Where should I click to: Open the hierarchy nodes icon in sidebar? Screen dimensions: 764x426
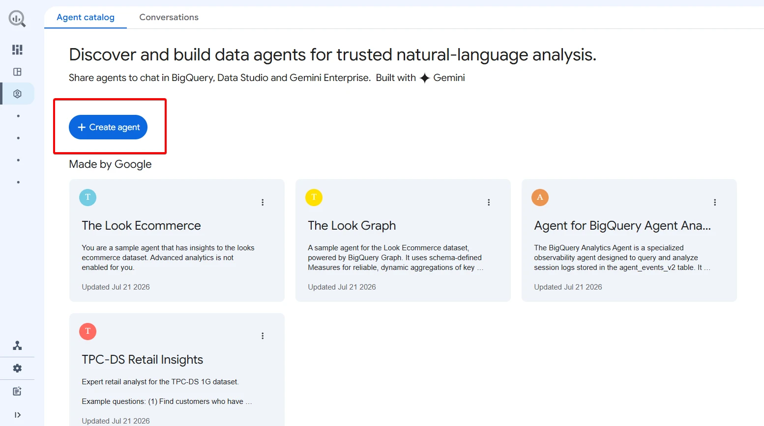point(17,346)
